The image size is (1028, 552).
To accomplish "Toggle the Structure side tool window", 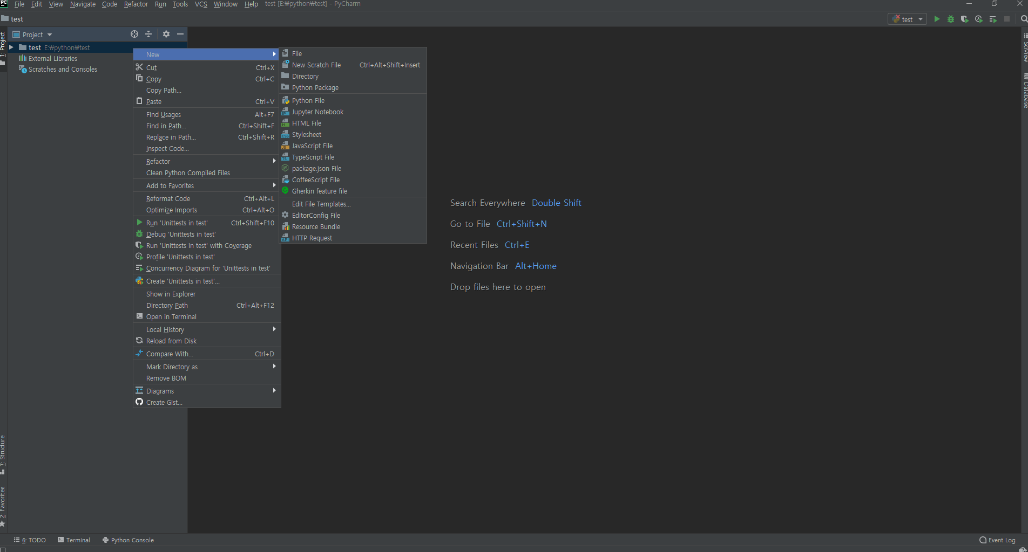I will coord(3,454).
